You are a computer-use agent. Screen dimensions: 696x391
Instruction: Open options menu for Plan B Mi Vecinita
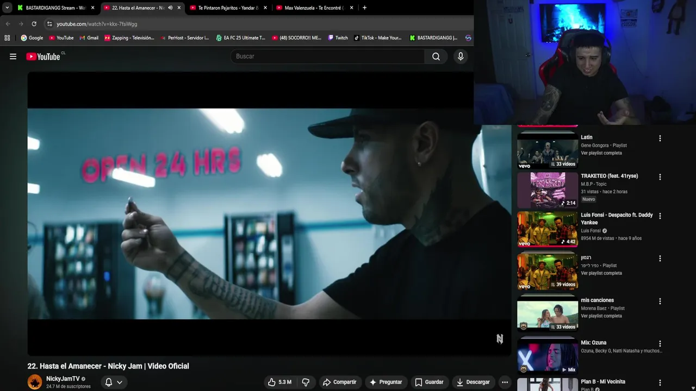click(660, 383)
